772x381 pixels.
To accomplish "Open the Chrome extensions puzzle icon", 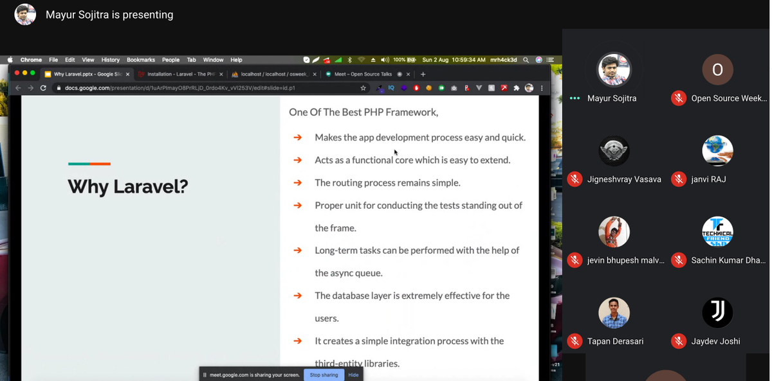I will (x=516, y=88).
